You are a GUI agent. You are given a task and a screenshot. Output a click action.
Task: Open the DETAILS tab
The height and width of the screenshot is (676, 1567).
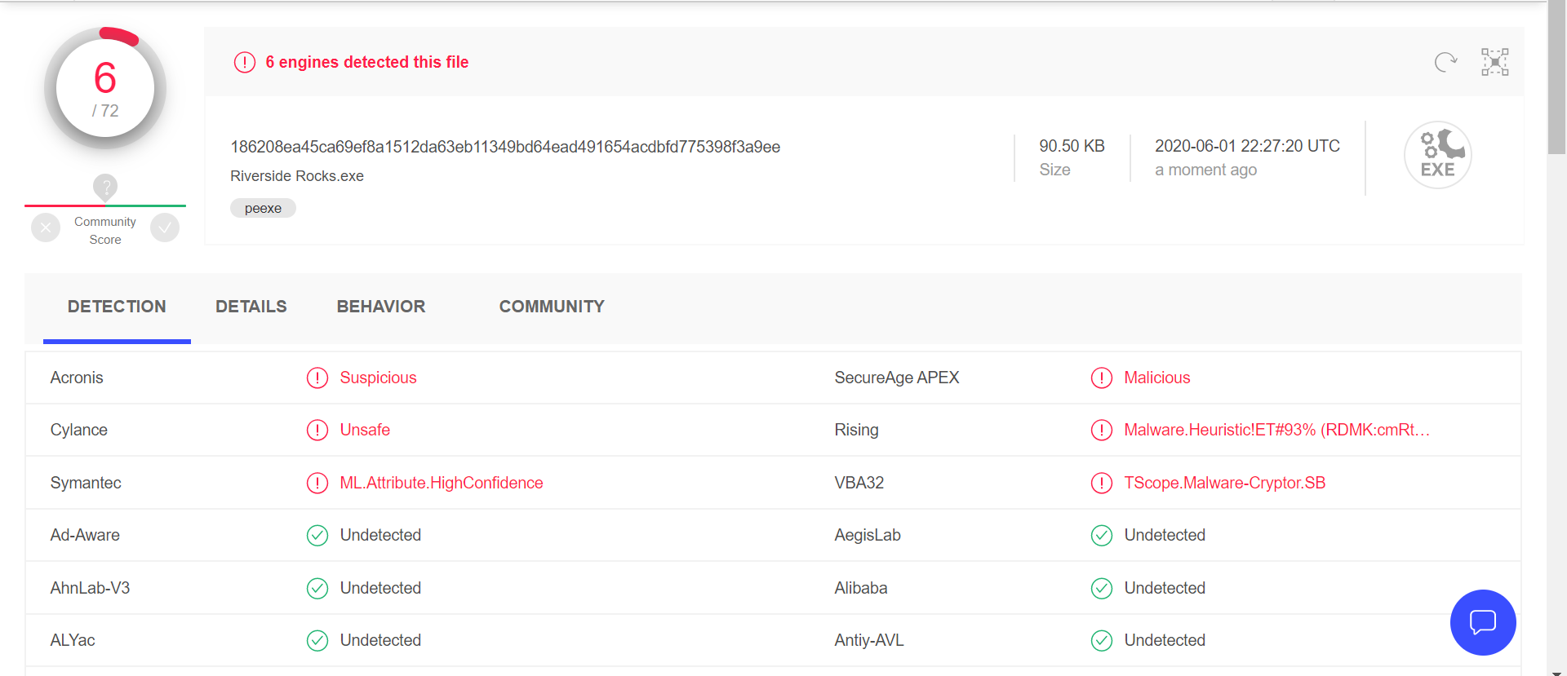(251, 307)
